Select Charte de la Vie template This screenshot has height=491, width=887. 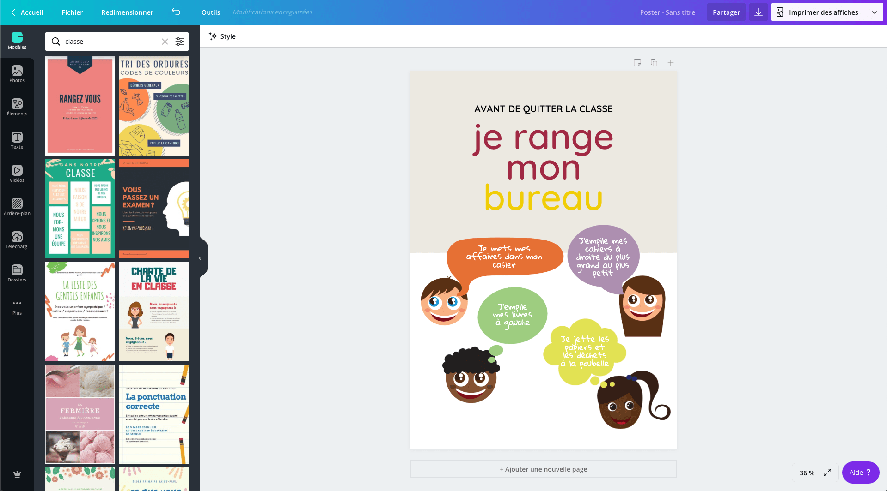pyautogui.click(x=154, y=311)
